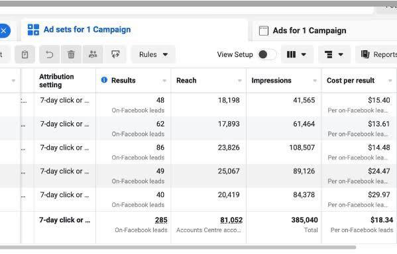Screen dimensions: 397x254
Task: Click the total impressions 385,040
Action: pos(304,220)
